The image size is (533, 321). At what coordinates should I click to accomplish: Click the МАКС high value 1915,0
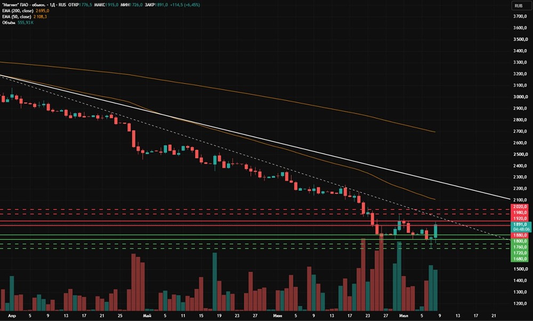[111, 5]
